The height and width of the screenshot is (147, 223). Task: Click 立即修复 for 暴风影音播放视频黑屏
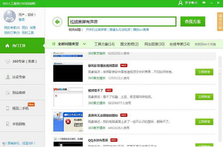[204, 72]
